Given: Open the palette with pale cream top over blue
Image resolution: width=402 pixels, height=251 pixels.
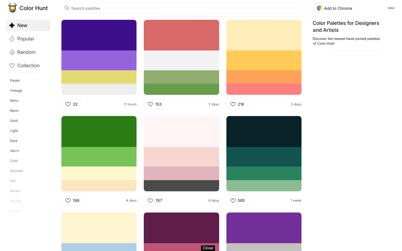Looking at the screenshot, I should 99,232.
